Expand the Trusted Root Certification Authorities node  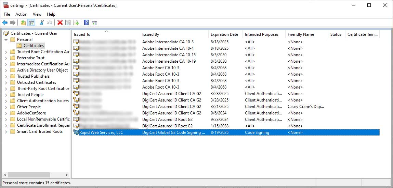[6, 52]
